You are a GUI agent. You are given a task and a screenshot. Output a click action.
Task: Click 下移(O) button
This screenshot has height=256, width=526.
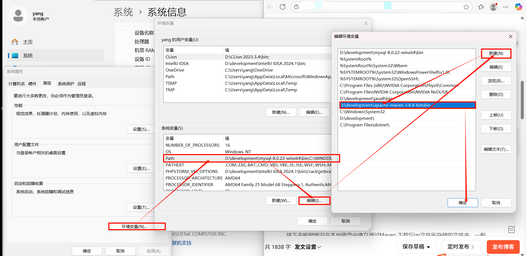coord(496,129)
